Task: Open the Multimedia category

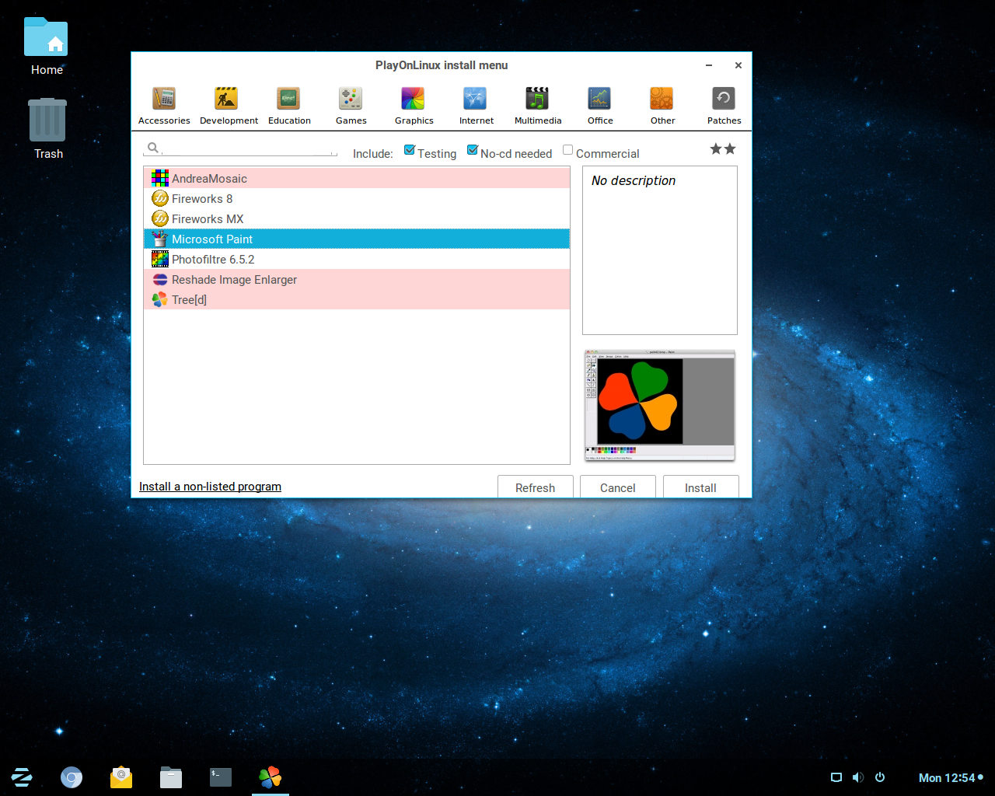Action: 537,105
